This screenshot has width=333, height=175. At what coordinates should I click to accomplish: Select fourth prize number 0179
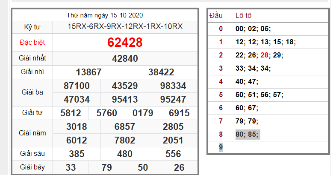[x=143, y=113]
